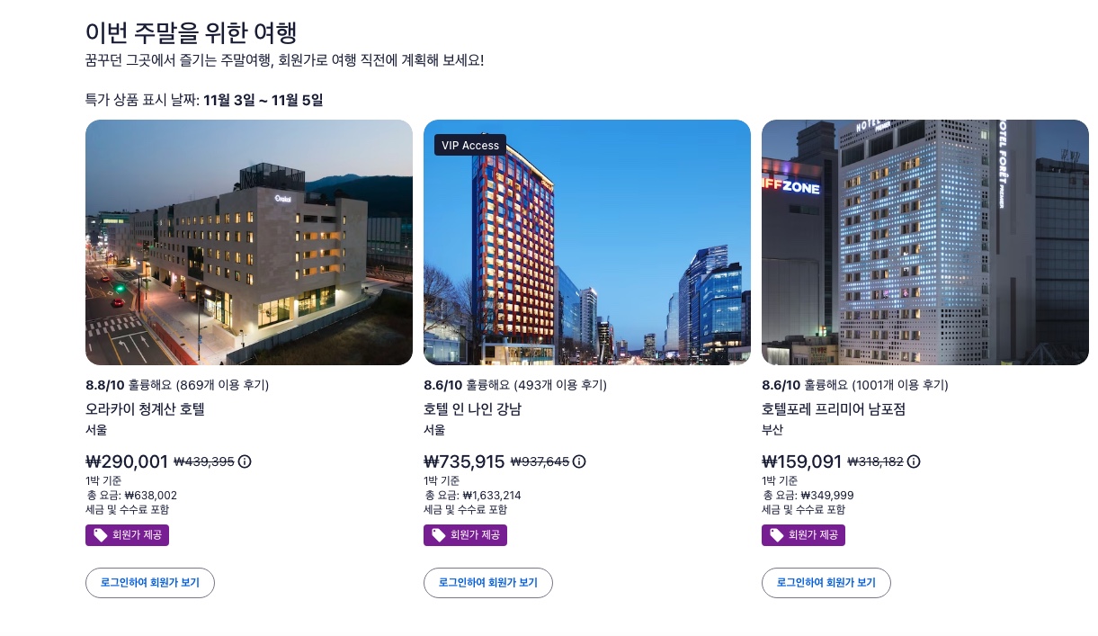The width and height of the screenshot is (1098, 636).
Task: Click the VIP Access badge on the Gangnam hotel
Action: coord(469,145)
